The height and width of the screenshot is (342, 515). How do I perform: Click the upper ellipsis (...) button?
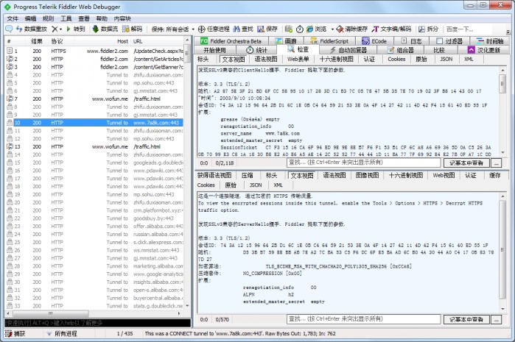tap(497, 163)
